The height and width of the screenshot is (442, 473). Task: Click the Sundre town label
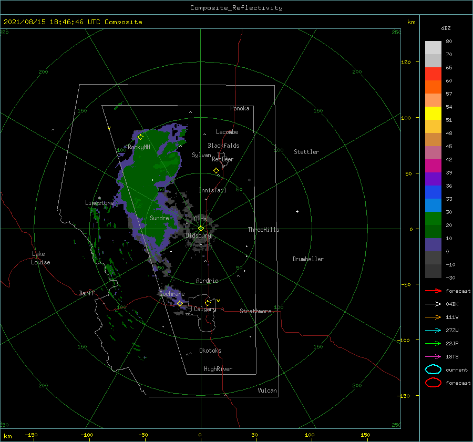(x=159, y=218)
